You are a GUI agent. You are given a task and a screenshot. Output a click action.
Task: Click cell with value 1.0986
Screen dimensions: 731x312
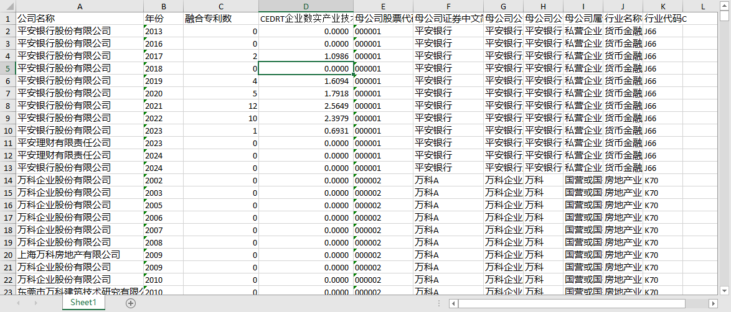(x=306, y=56)
